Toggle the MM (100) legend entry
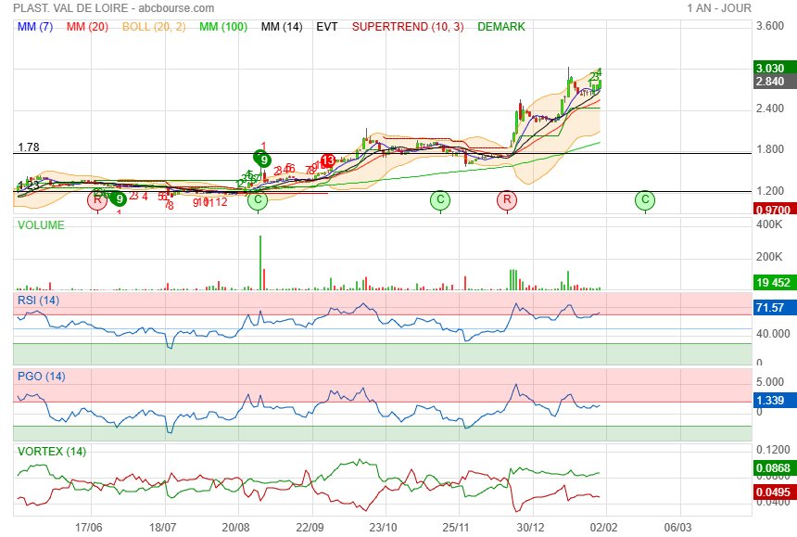The width and height of the screenshot is (797, 537). click(221, 27)
